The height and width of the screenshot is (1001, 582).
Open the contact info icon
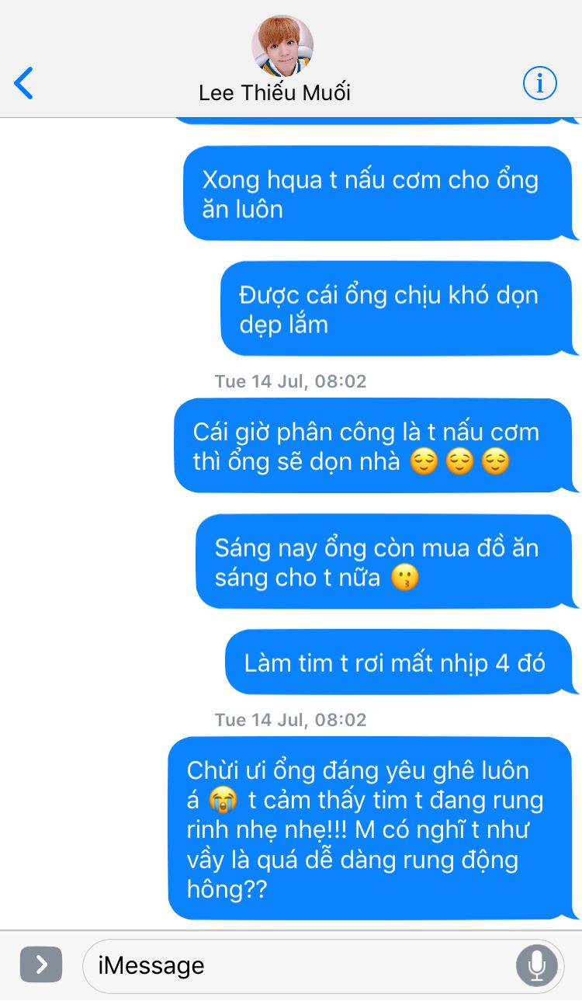tap(539, 82)
